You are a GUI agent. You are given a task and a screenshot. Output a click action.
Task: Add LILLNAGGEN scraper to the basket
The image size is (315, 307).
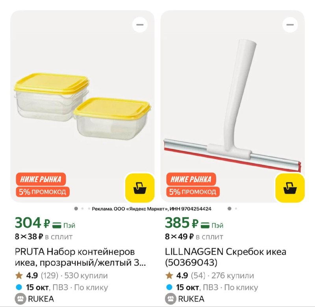290,188
